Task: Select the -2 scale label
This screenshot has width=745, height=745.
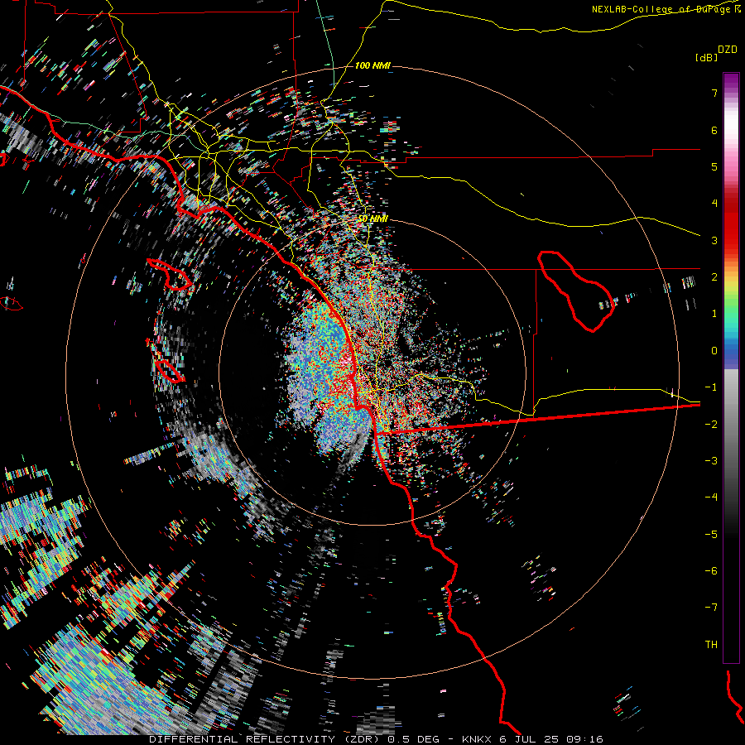Action: click(711, 425)
